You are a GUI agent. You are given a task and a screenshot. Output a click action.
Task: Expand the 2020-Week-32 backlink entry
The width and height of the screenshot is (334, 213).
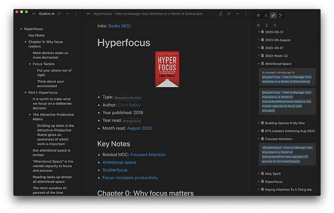click(258, 55)
